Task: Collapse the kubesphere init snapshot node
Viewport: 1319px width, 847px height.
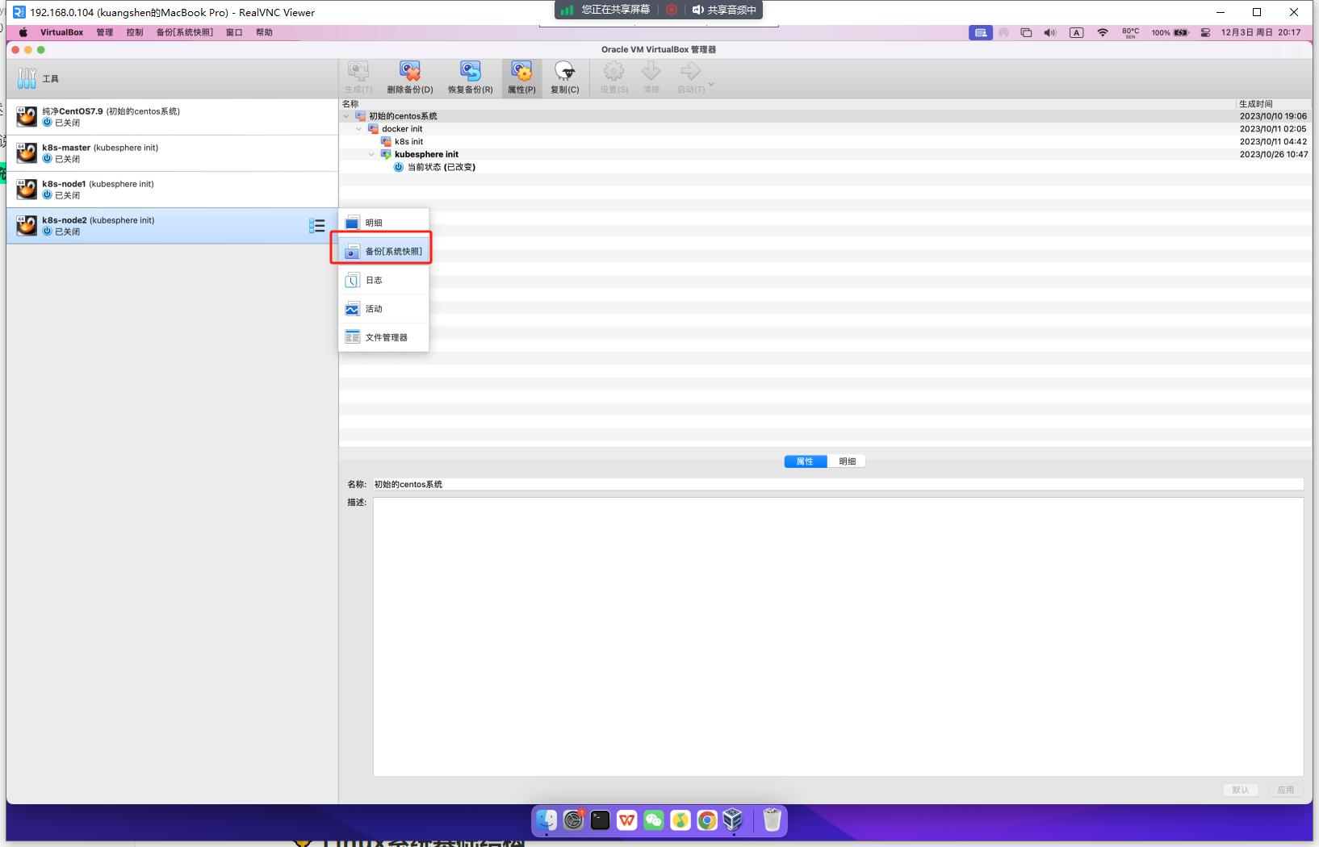Action: (x=372, y=154)
